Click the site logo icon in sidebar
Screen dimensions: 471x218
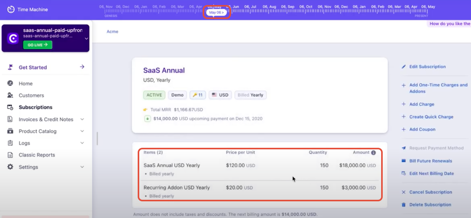click(13, 38)
